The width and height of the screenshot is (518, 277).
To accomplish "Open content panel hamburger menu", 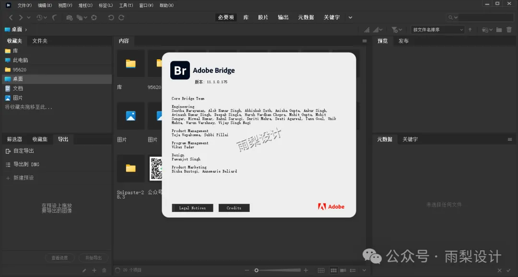I will pyautogui.click(x=365, y=41).
